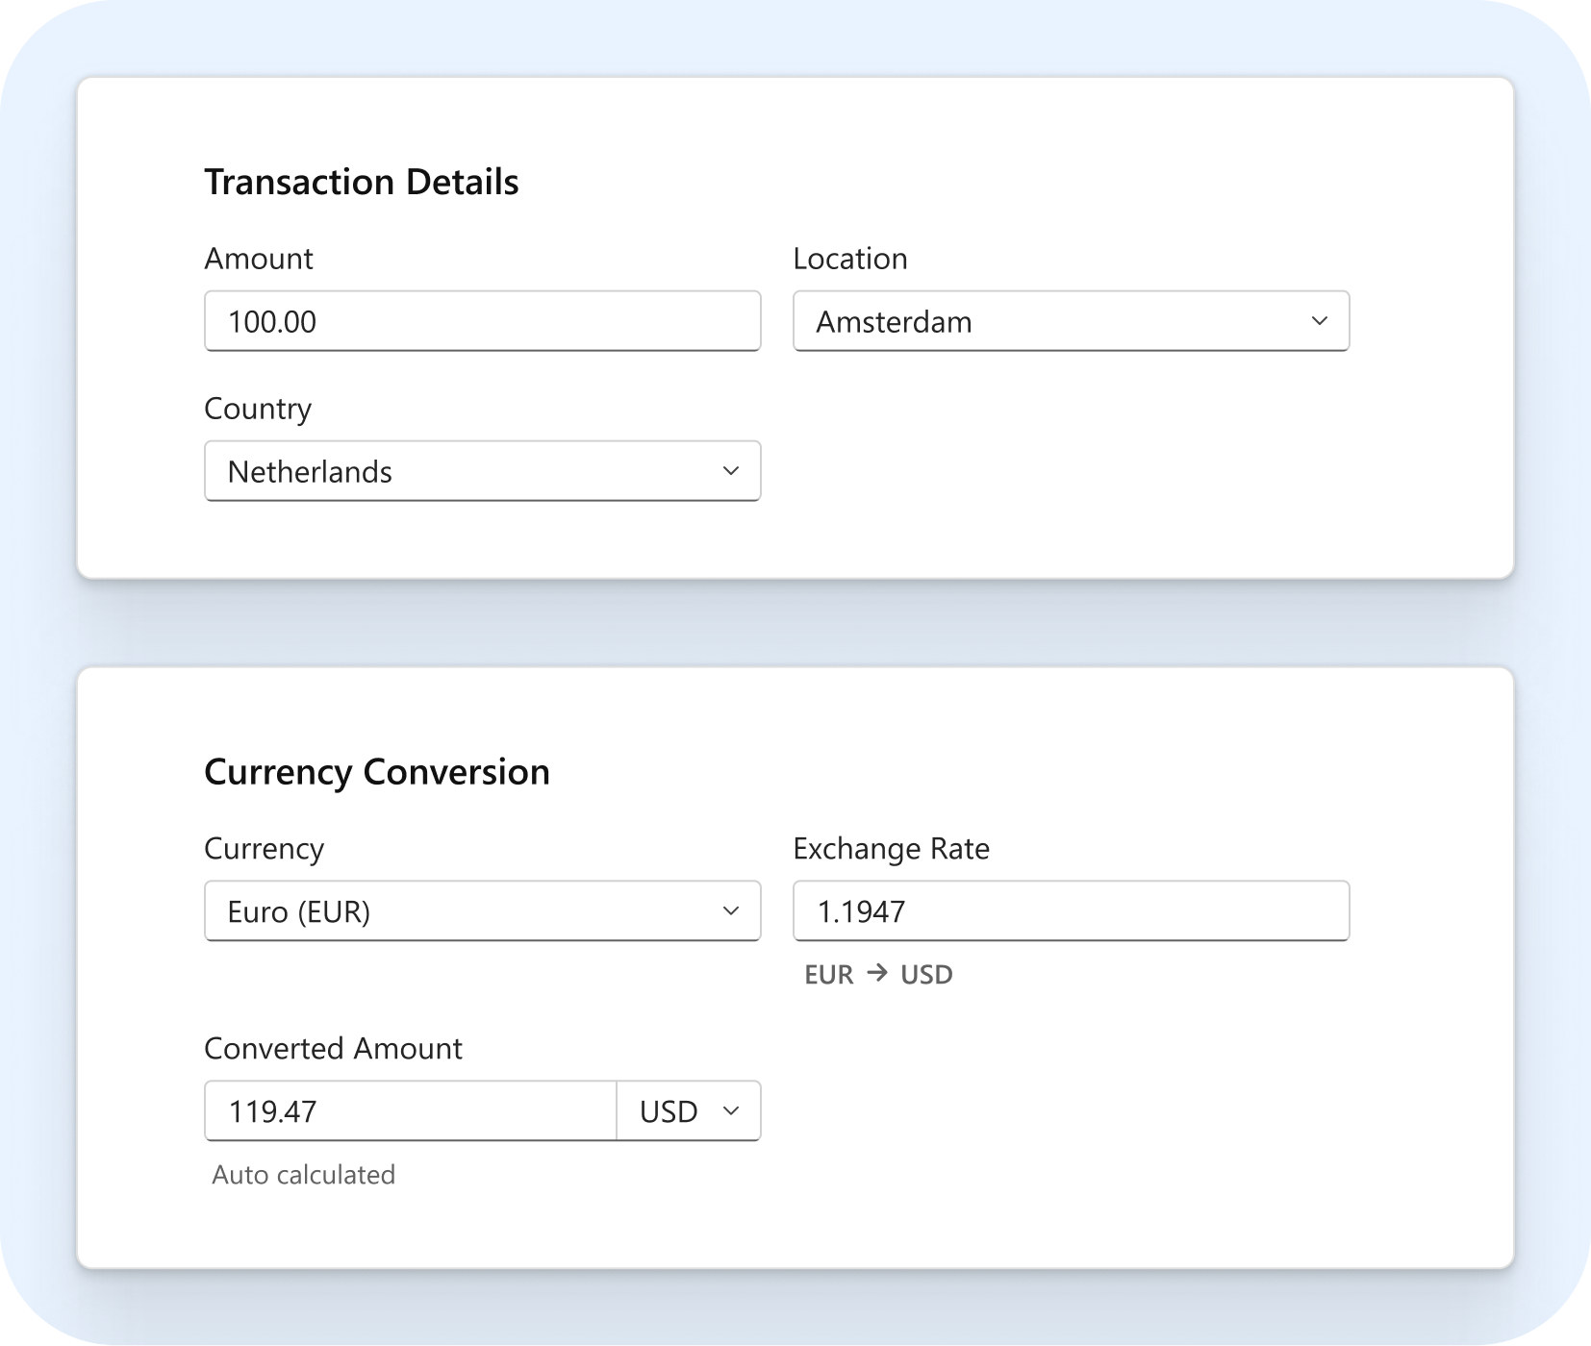Click the Currency Conversion heading
This screenshot has height=1346, width=1591.
376,770
